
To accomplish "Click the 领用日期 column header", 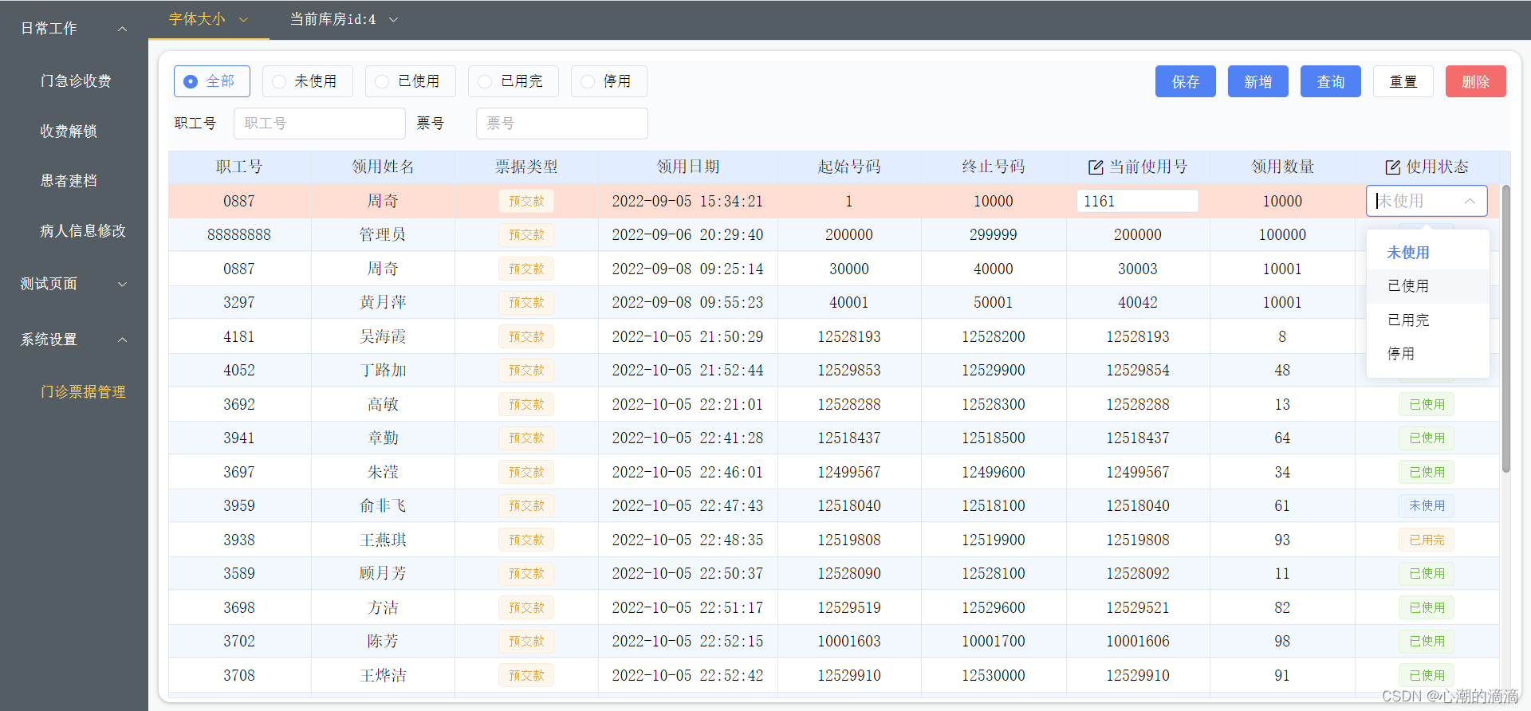I will 687,167.
